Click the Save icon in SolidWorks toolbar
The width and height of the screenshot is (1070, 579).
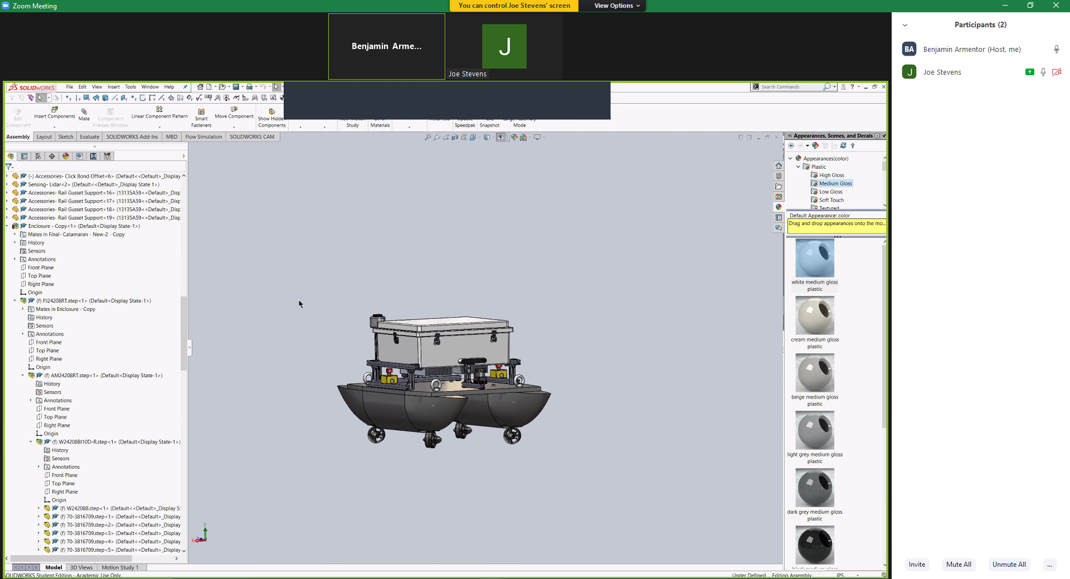(236, 87)
